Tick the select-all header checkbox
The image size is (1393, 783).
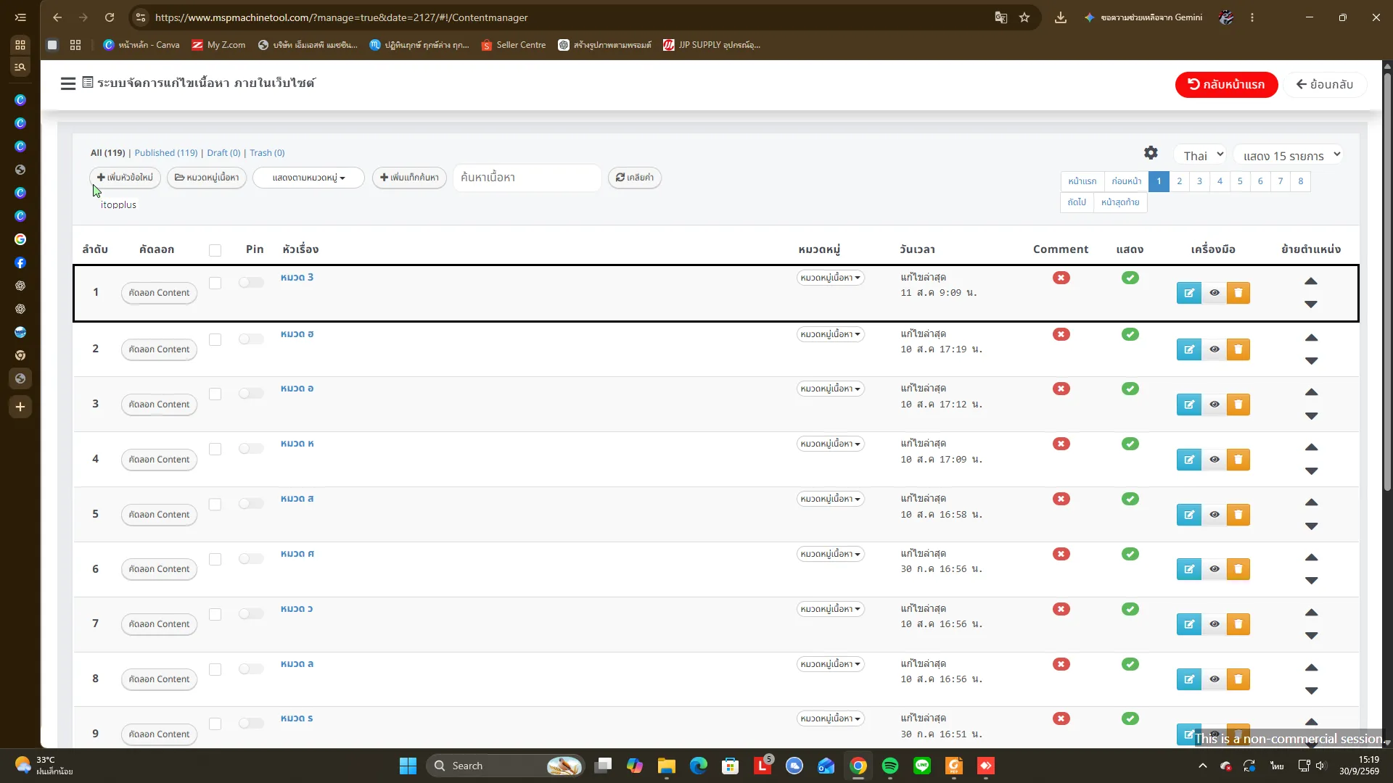click(x=215, y=250)
